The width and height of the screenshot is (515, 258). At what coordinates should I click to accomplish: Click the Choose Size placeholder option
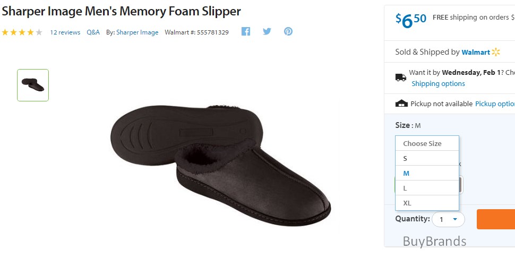(x=427, y=143)
